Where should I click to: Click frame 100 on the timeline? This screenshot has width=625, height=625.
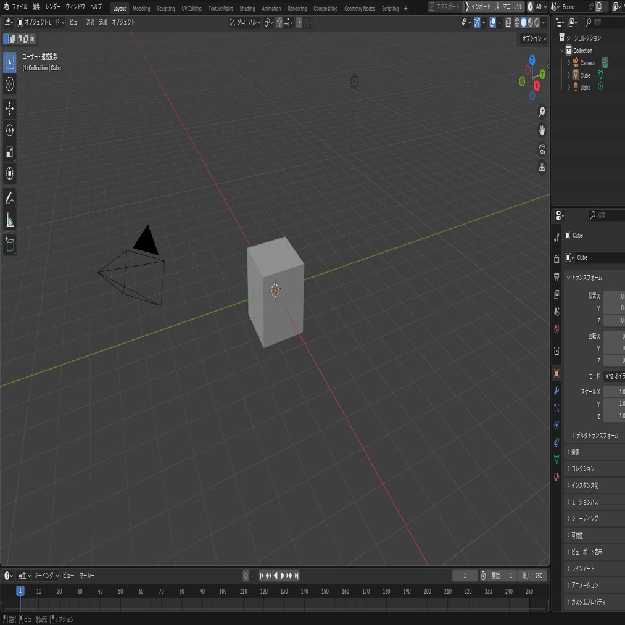click(x=223, y=591)
